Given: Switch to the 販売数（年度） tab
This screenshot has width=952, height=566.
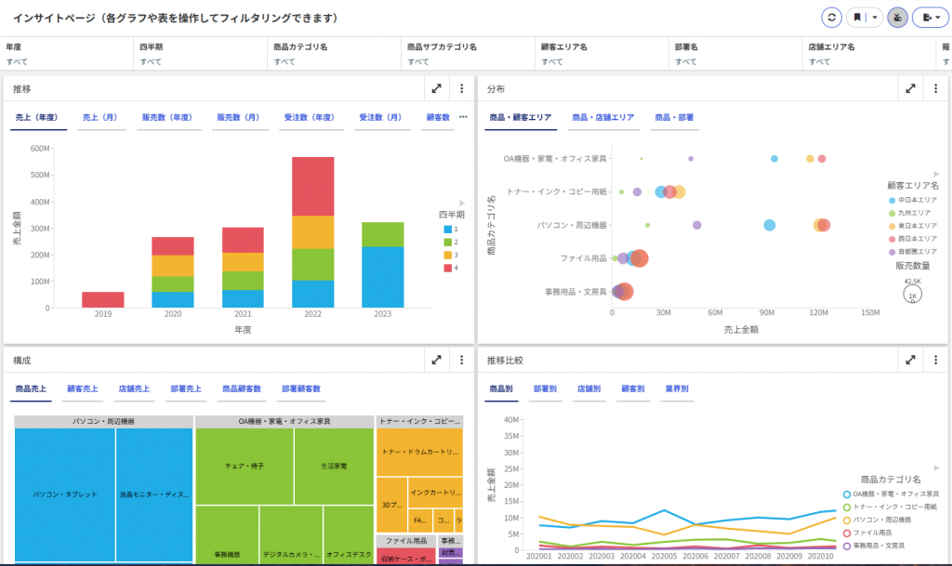Looking at the screenshot, I should (167, 118).
